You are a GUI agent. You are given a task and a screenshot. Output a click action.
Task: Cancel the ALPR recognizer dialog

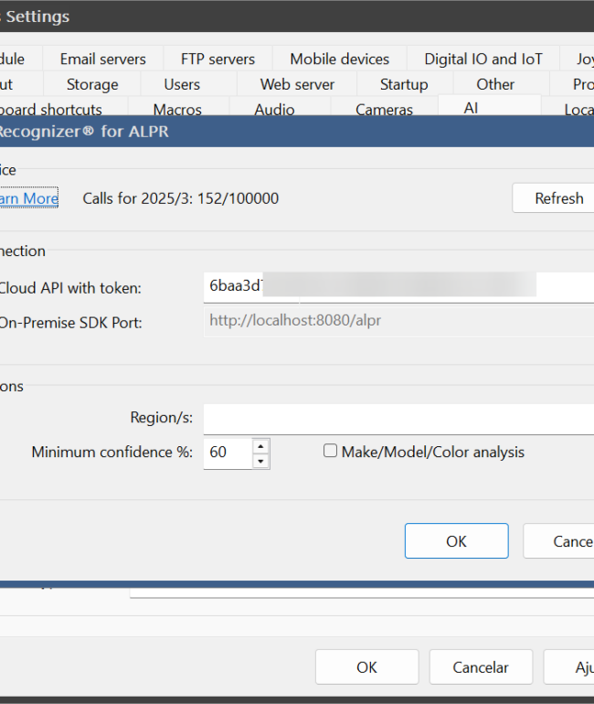coord(559,541)
